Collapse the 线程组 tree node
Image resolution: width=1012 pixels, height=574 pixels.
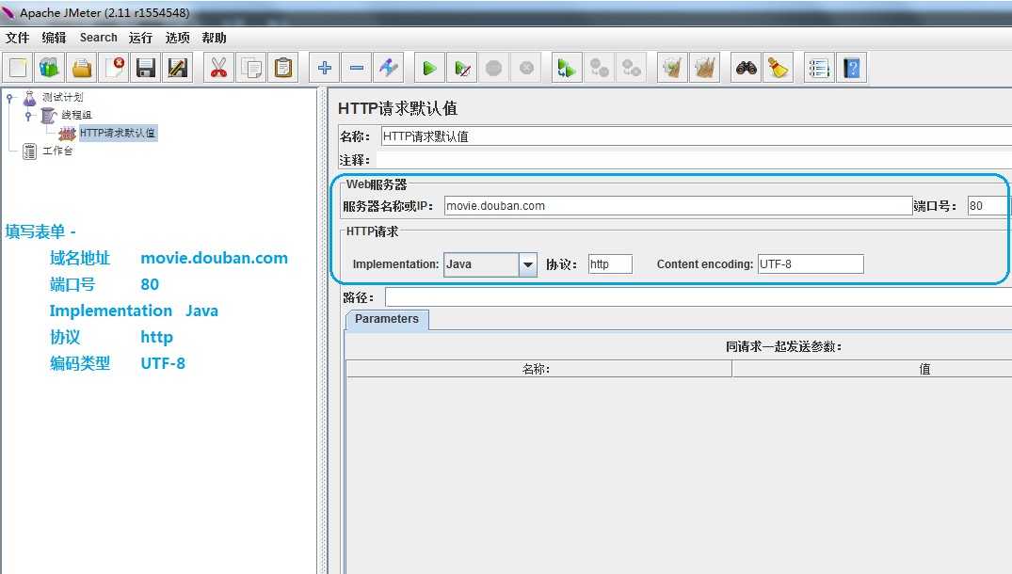tap(28, 116)
